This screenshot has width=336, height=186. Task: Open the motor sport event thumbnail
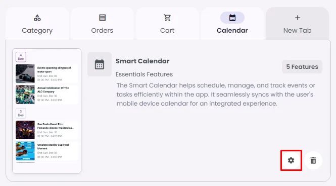25,73
